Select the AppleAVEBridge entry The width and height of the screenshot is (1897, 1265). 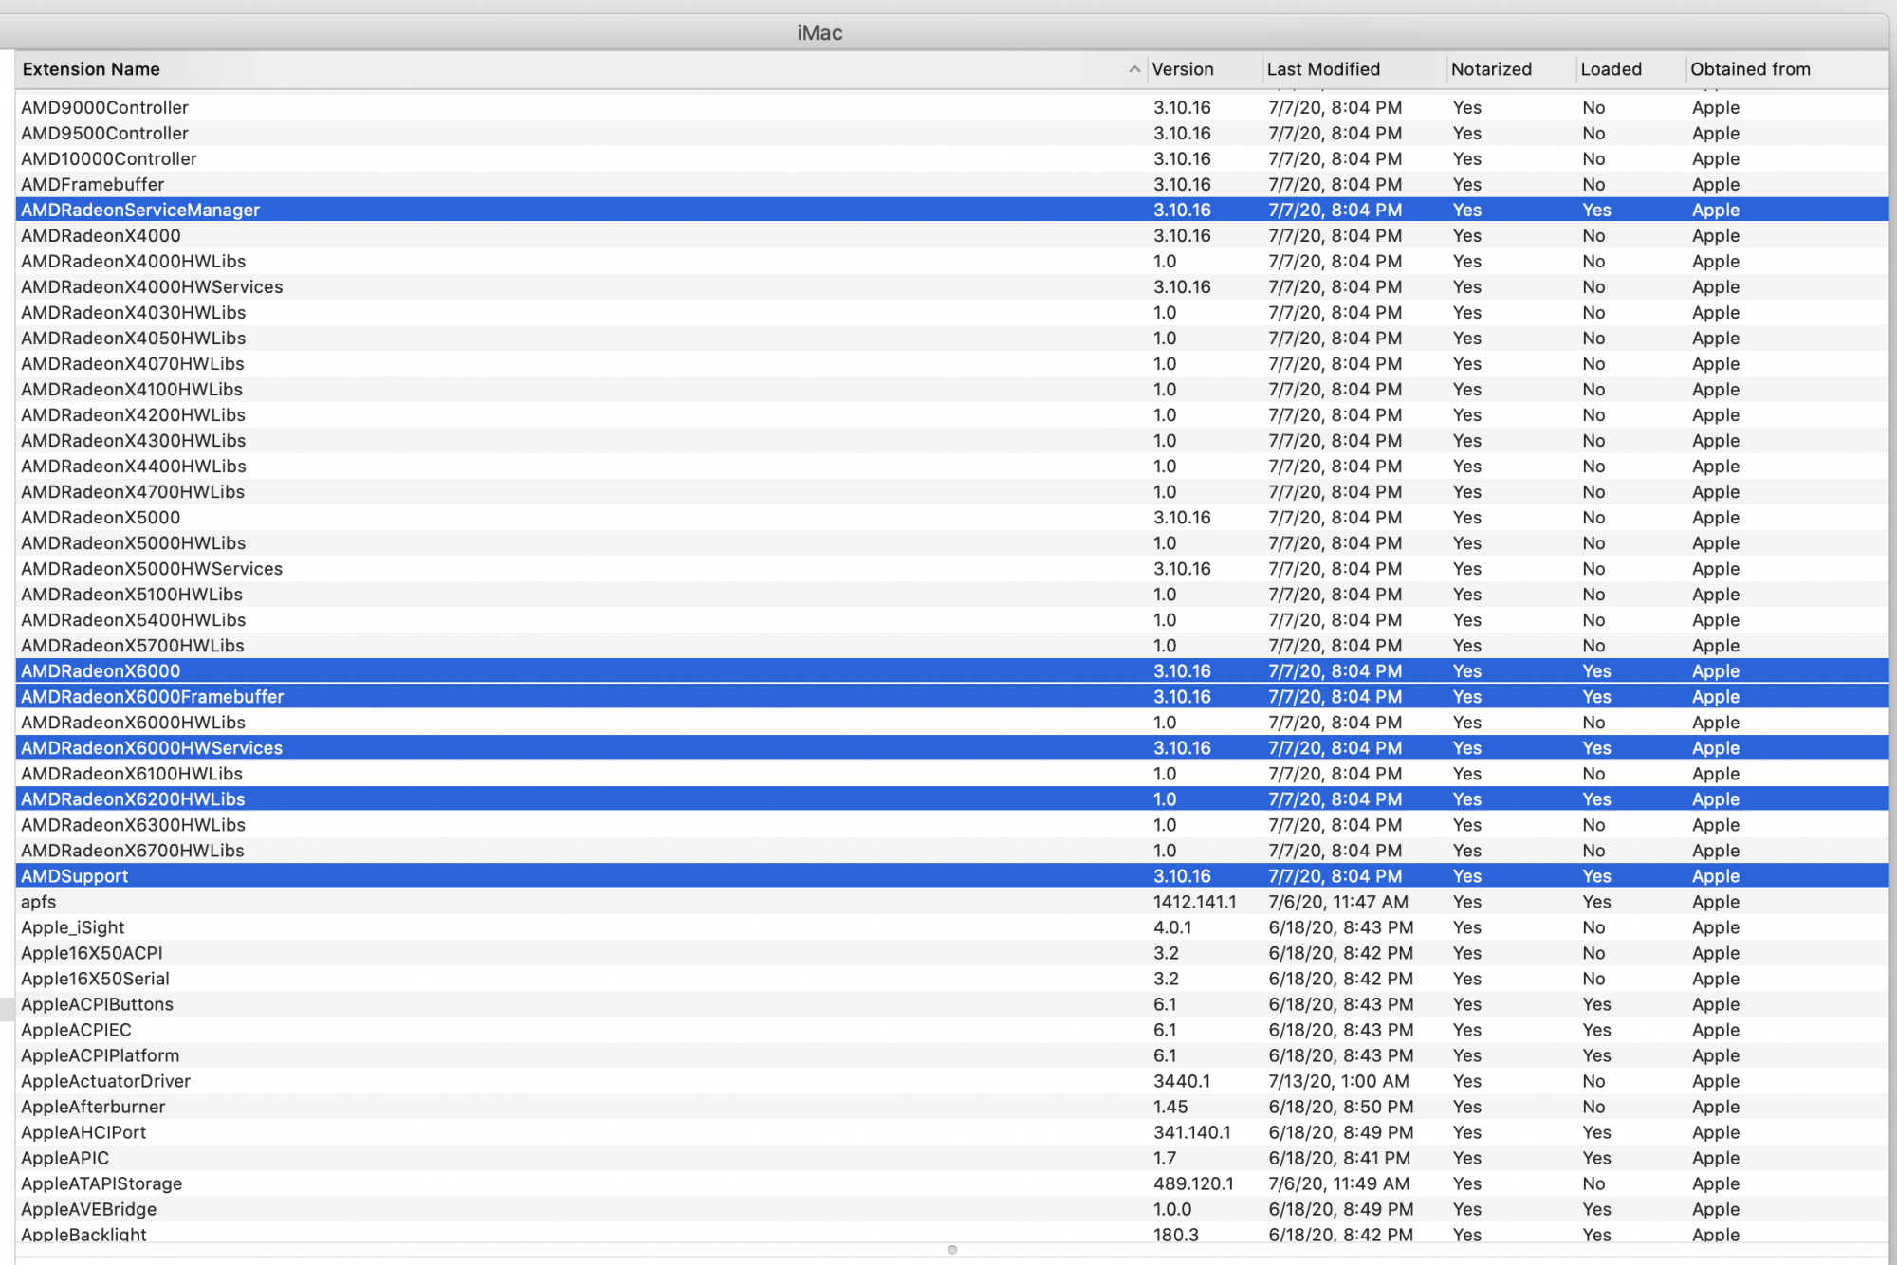point(89,1209)
